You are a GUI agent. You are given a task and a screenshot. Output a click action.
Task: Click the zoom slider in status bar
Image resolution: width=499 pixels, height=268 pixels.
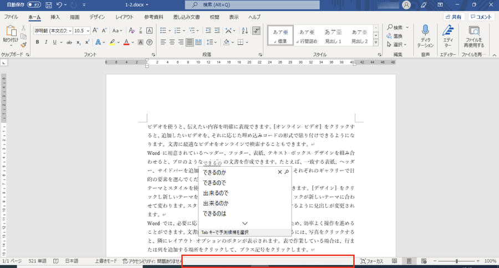click(456, 261)
